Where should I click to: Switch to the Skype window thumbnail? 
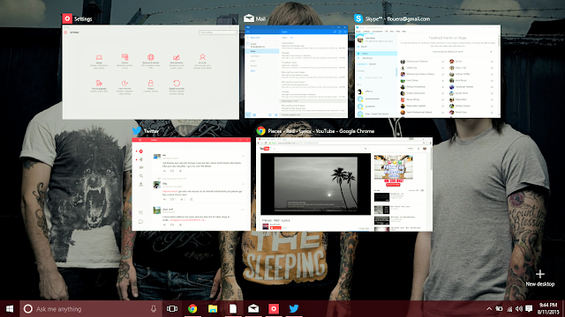coord(427,71)
